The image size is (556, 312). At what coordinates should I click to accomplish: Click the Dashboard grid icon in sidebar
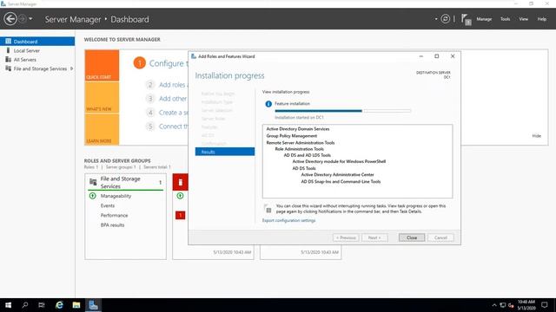point(8,42)
